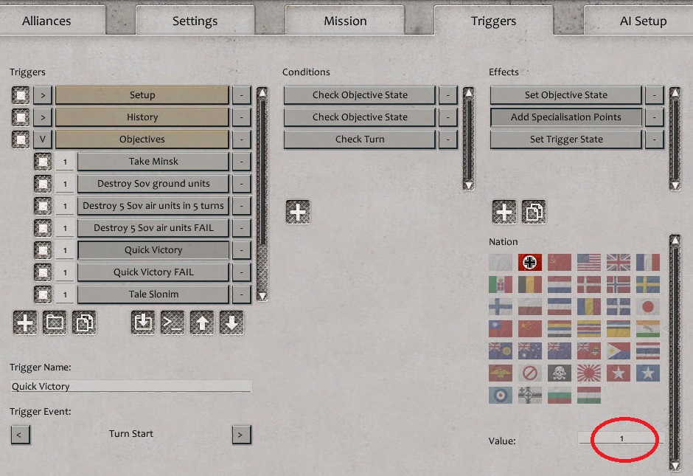Screen dimensions: 693x476
Task: Select the Add Specialisation Points effect
Action: (x=565, y=117)
